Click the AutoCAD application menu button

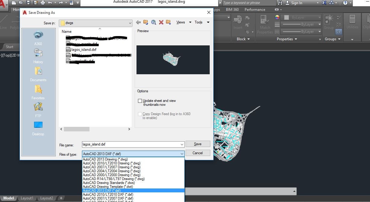tap(4, 5)
